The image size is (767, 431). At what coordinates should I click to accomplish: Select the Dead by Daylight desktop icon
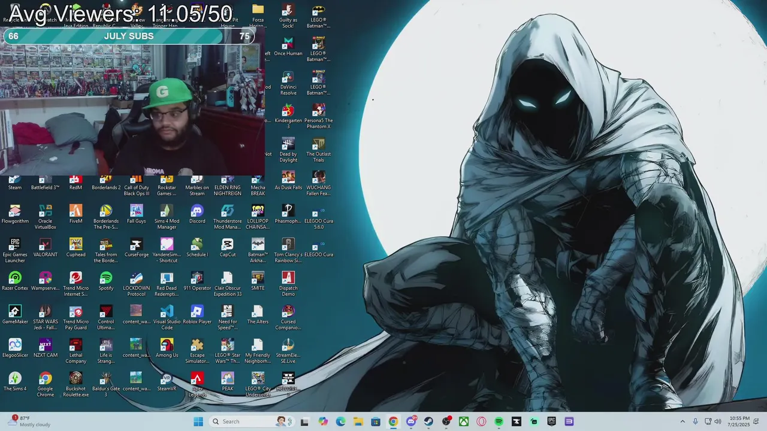[288, 150]
